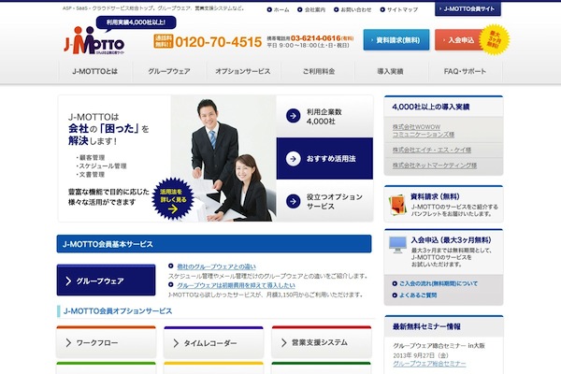Open the サイトマップ link
561x374 pixels.
(402, 9)
